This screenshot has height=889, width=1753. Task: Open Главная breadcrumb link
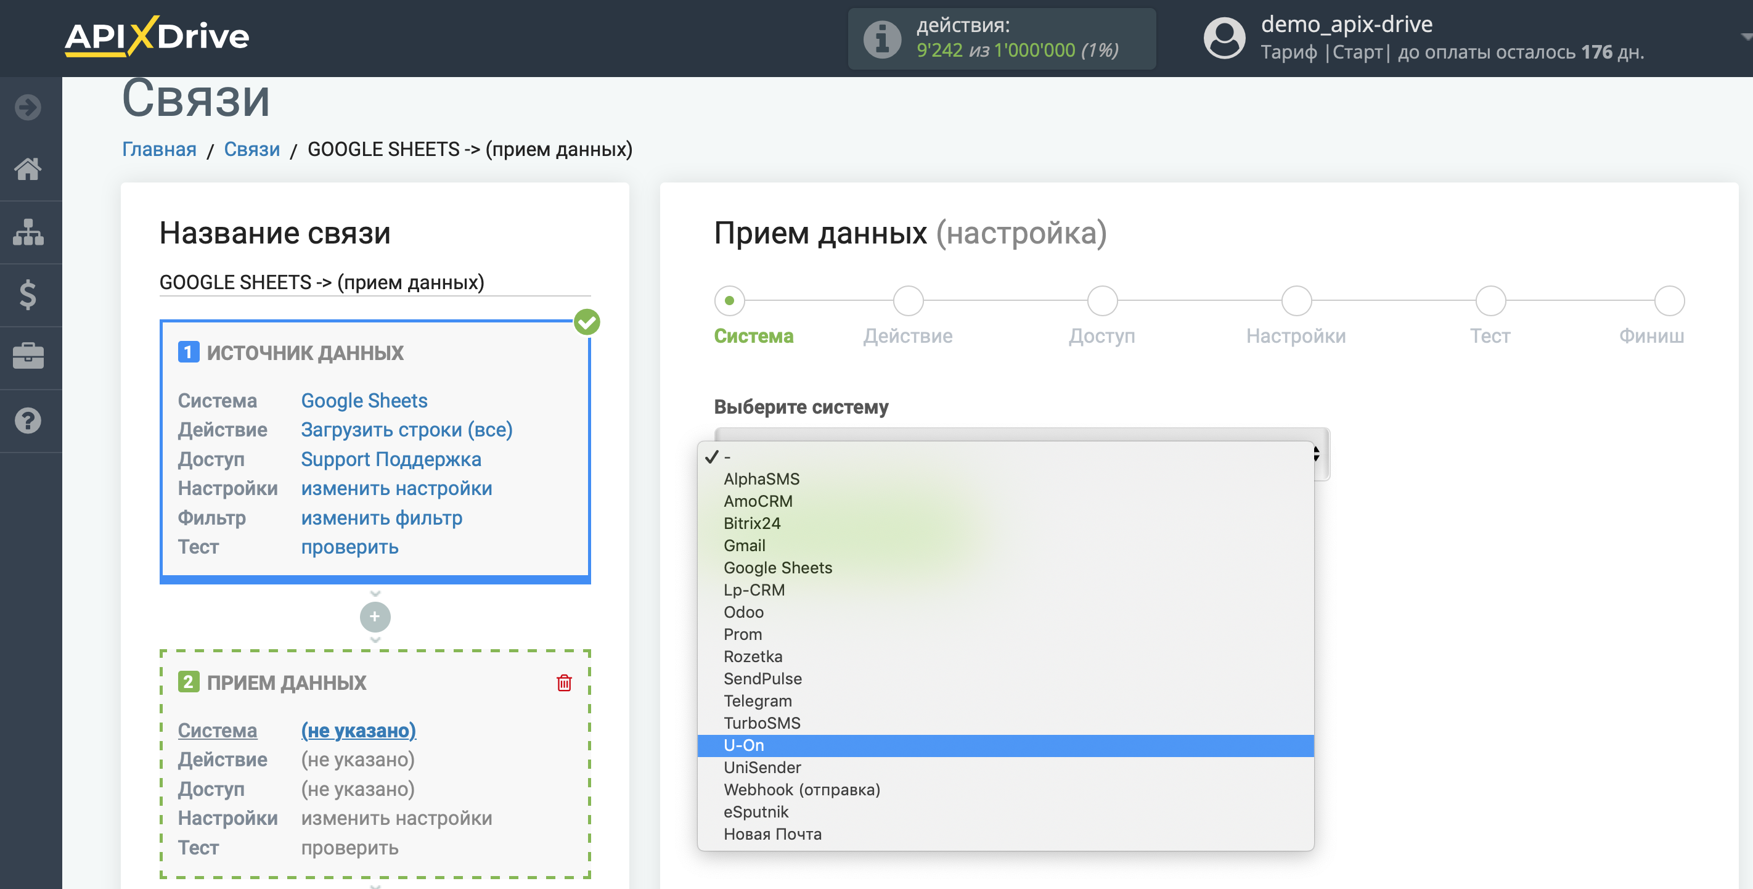pos(159,149)
